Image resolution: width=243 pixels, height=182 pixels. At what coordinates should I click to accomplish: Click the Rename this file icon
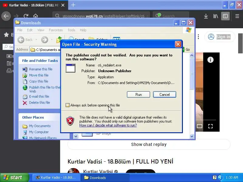(x=25, y=69)
